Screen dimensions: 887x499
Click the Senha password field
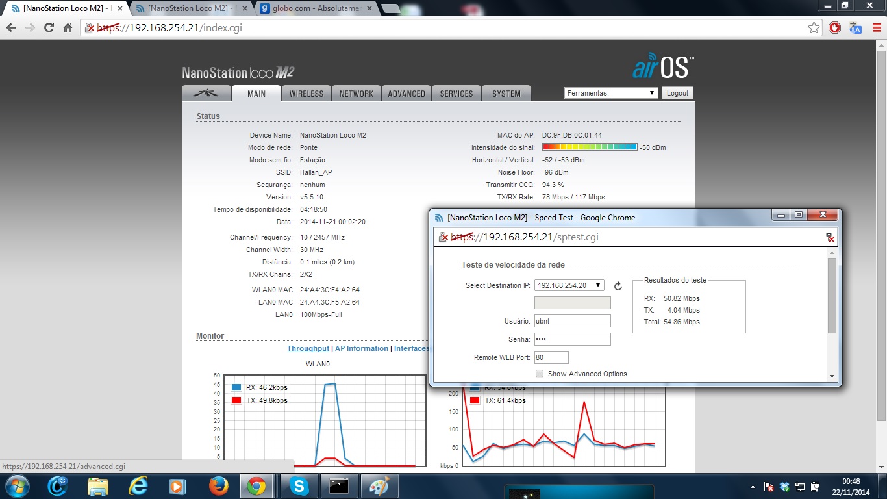tap(572, 339)
